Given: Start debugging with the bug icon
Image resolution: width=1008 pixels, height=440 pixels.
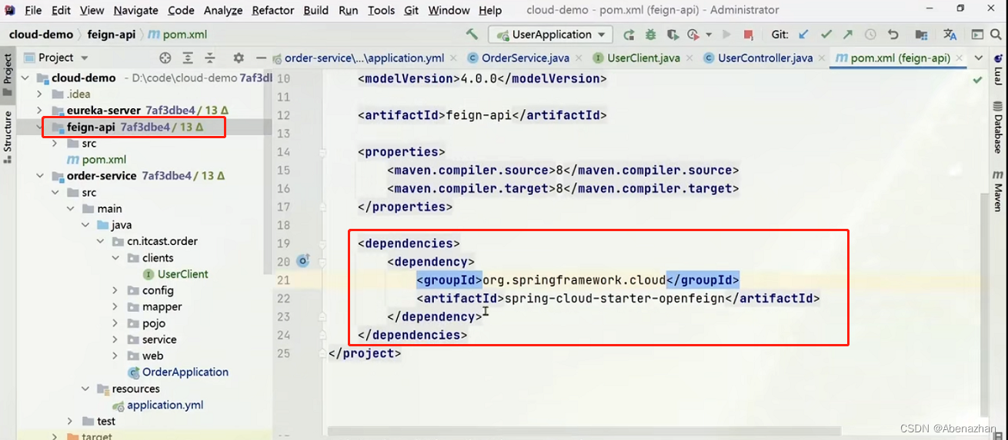Looking at the screenshot, I should [651, 35].
